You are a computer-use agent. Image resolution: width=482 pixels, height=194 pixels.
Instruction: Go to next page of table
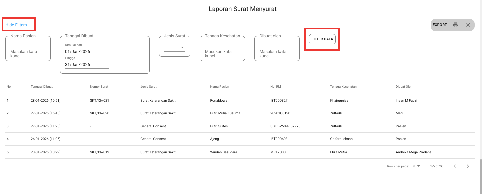[468, 166]
